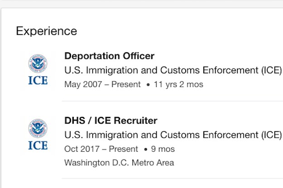Image resolution: width=283 pixels, height=188 pixels.
Task: Click the company name under DHS / ICE Recruiter
Action: (x=173, y=135)
